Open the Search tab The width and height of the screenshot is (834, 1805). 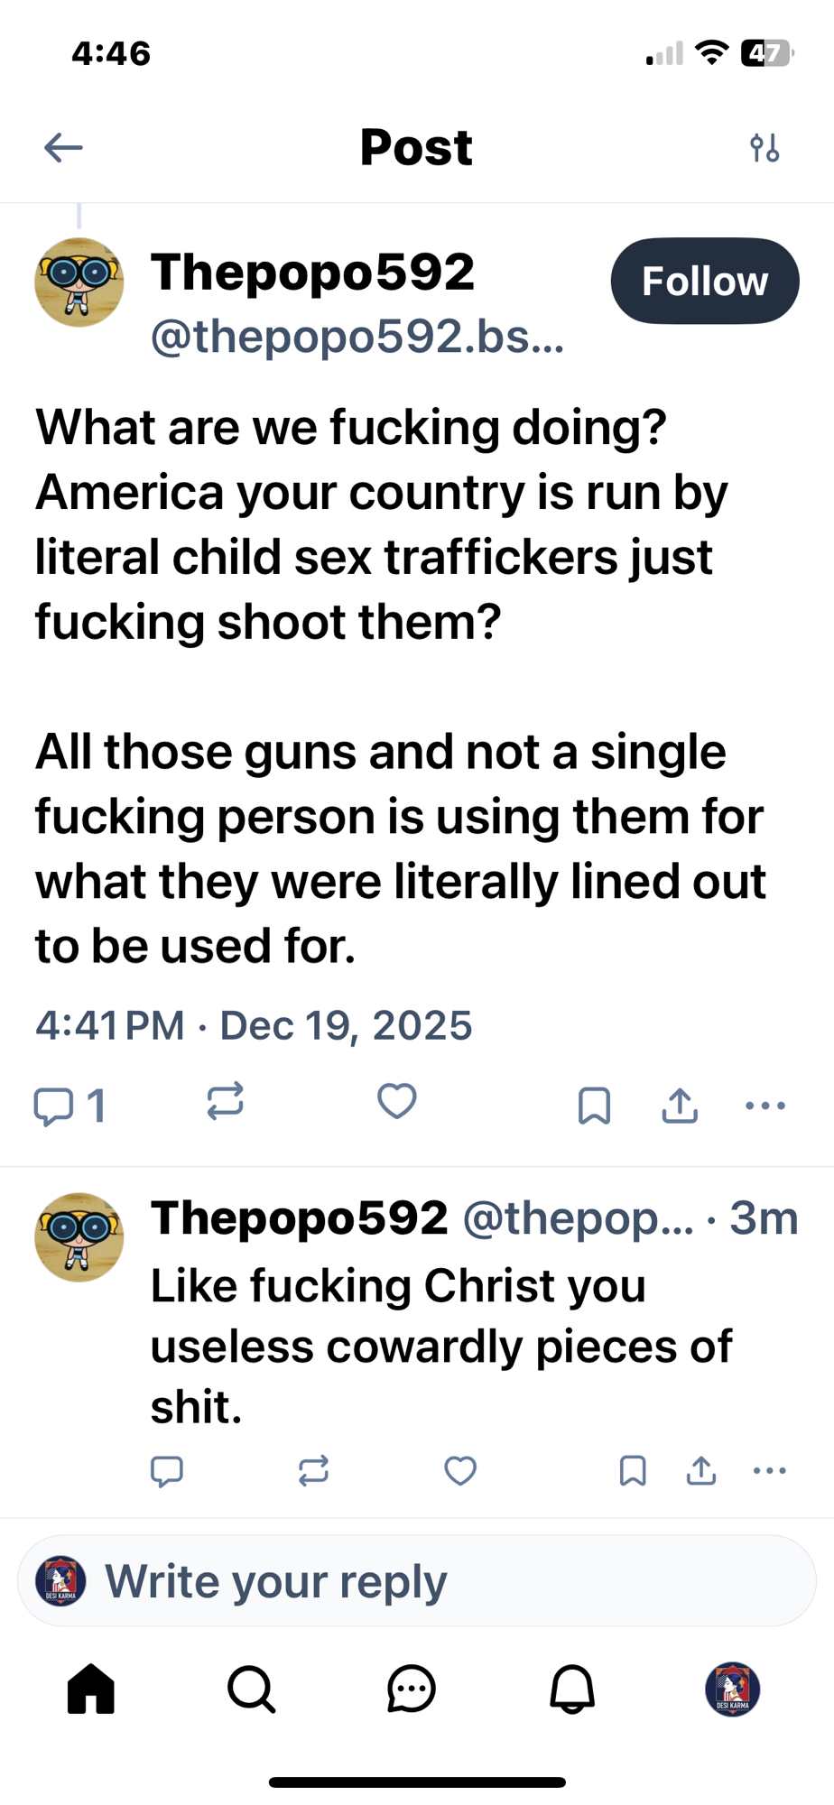pos(251,1689)
